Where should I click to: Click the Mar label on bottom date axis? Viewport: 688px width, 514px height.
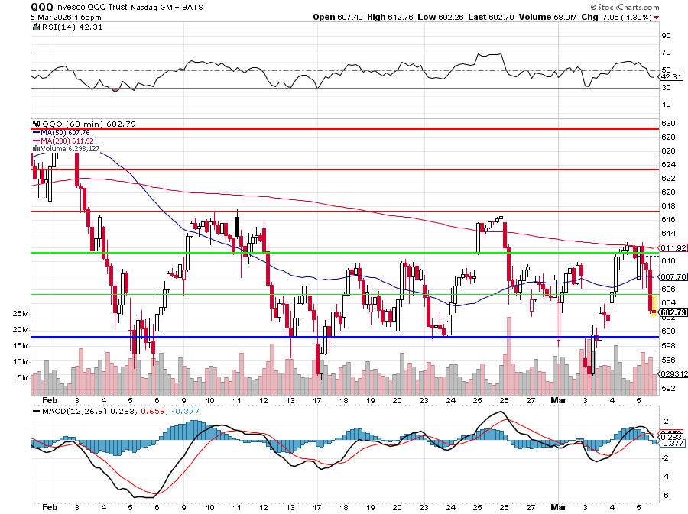point(557,506)
